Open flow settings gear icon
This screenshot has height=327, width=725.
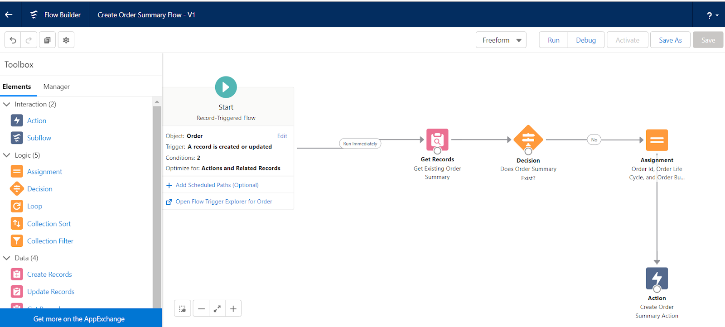pos(66,40)
